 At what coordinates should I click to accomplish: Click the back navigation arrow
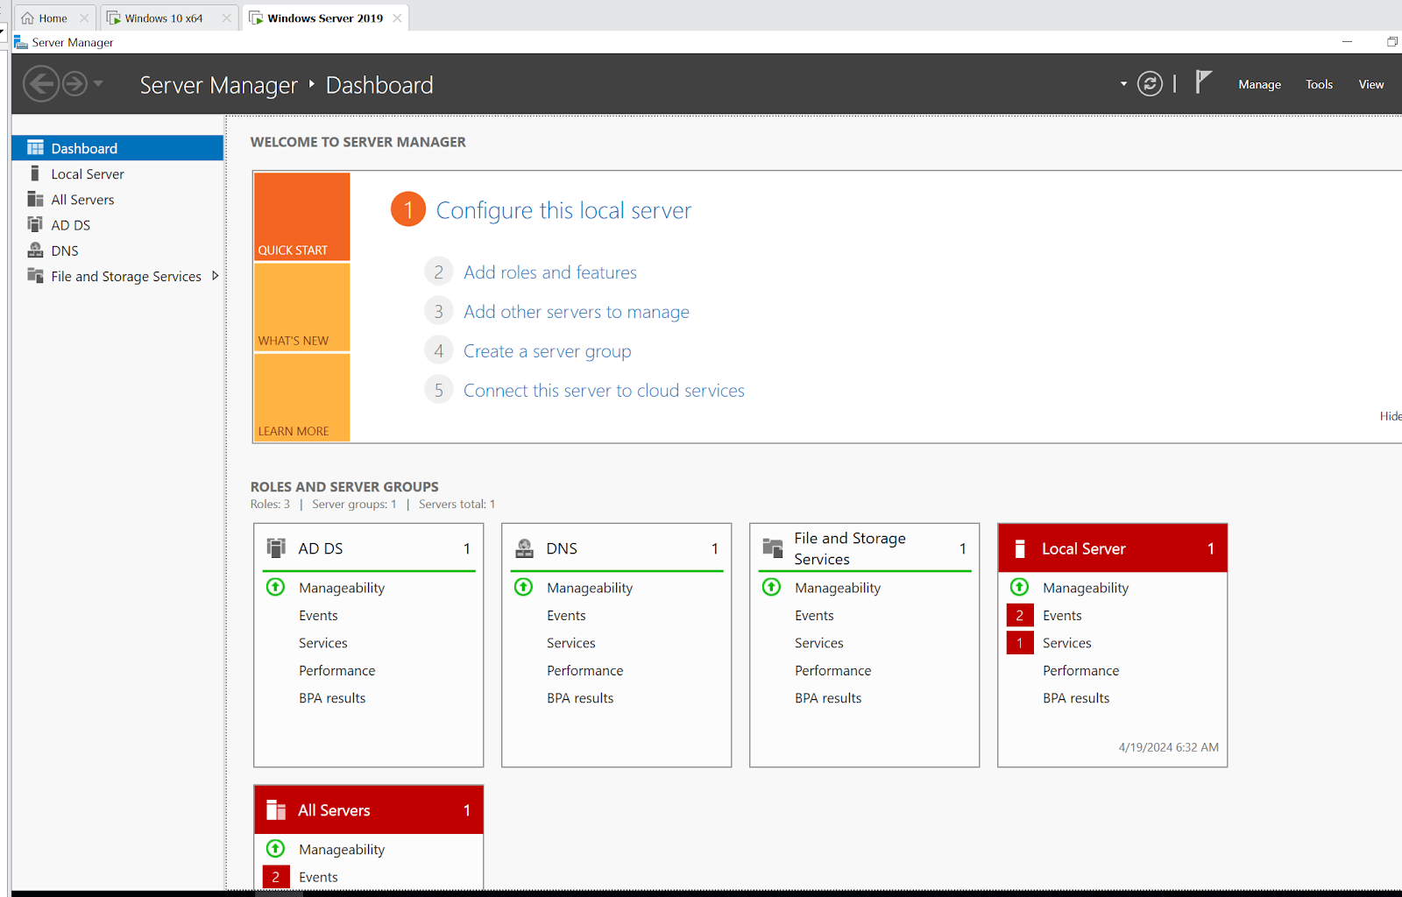tap(40, 84)
